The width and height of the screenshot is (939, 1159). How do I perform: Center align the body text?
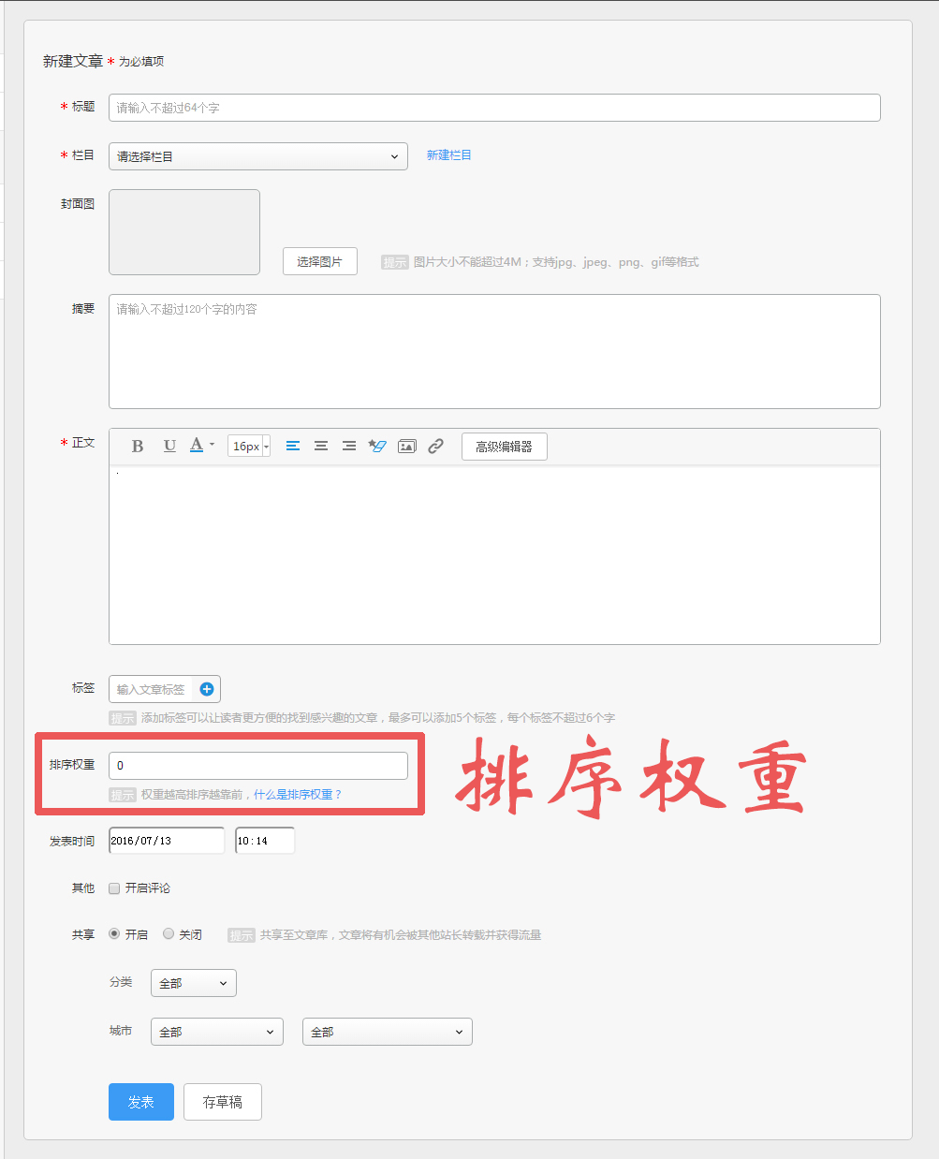click(x=321, y=447)
